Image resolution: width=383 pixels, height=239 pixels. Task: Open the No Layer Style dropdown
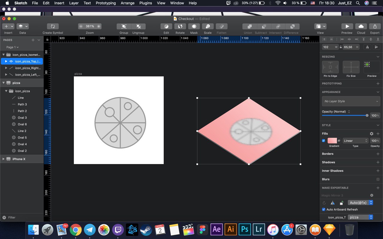[x=351, y=101]
